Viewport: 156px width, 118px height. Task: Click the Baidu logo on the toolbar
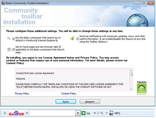16,113
